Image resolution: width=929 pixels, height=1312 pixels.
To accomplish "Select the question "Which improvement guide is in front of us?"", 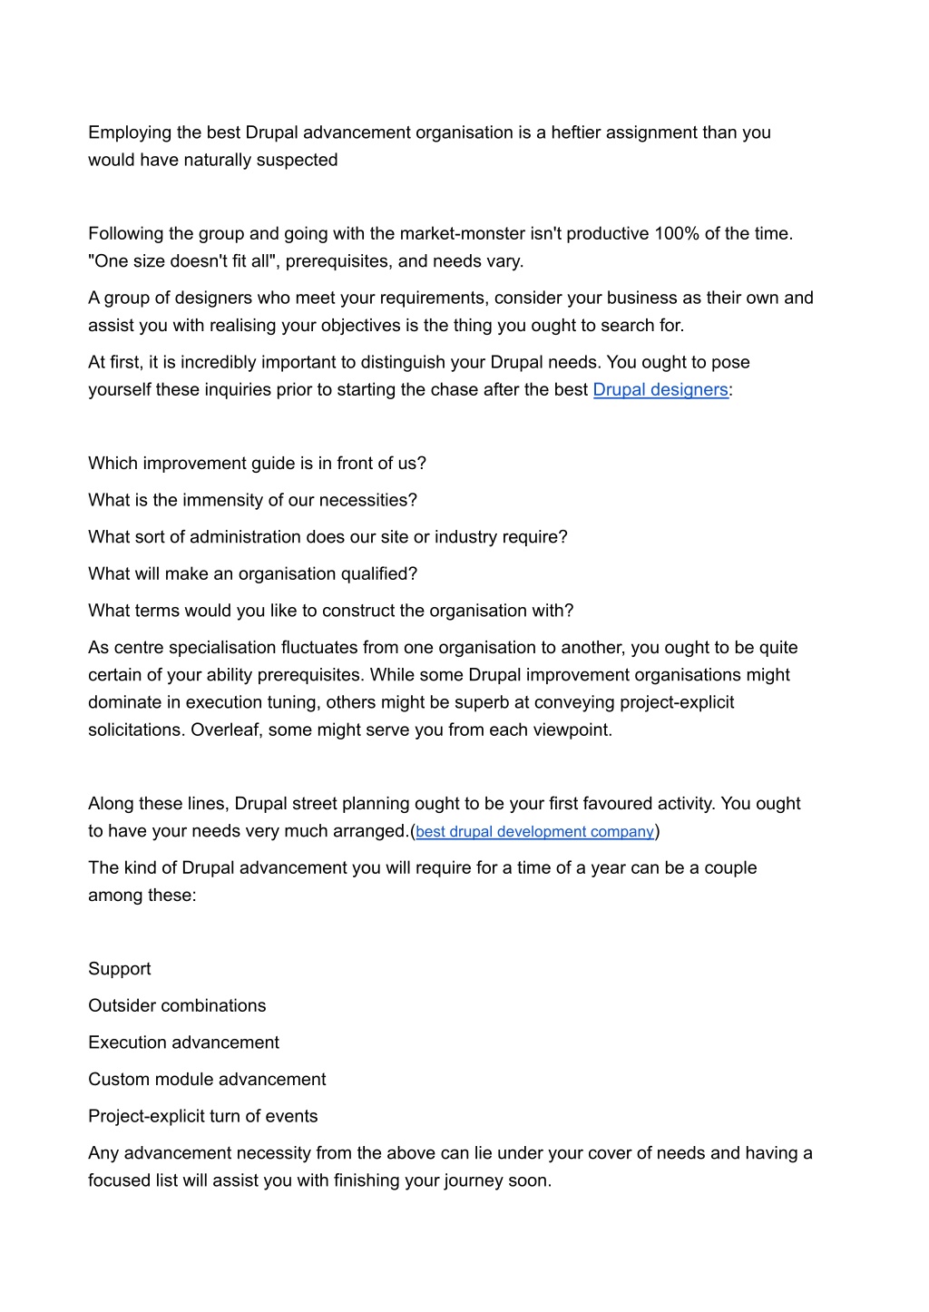I will coord(257,463).
